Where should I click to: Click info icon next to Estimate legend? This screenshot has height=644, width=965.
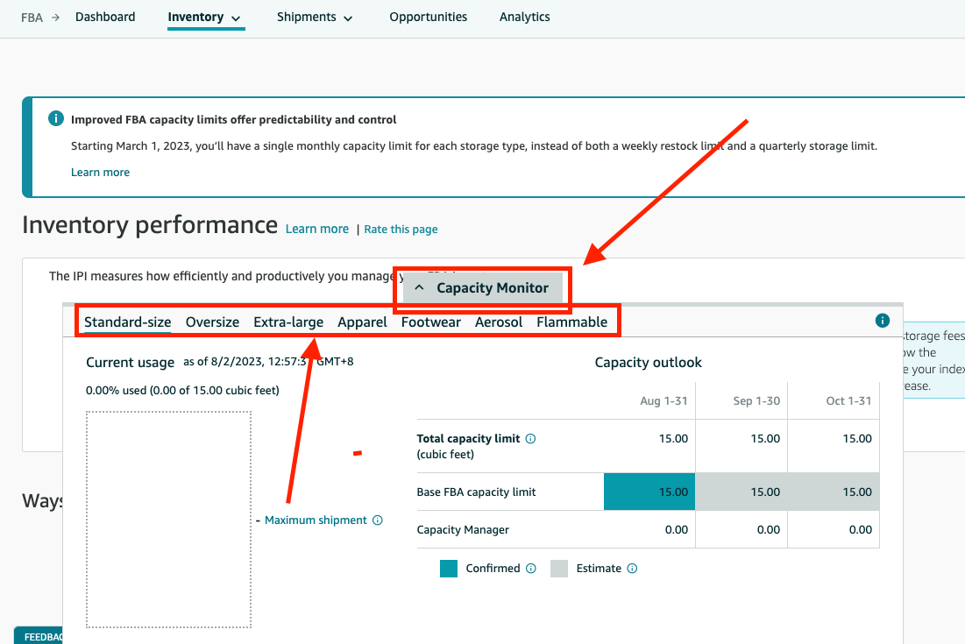click(x=632, y=569)
